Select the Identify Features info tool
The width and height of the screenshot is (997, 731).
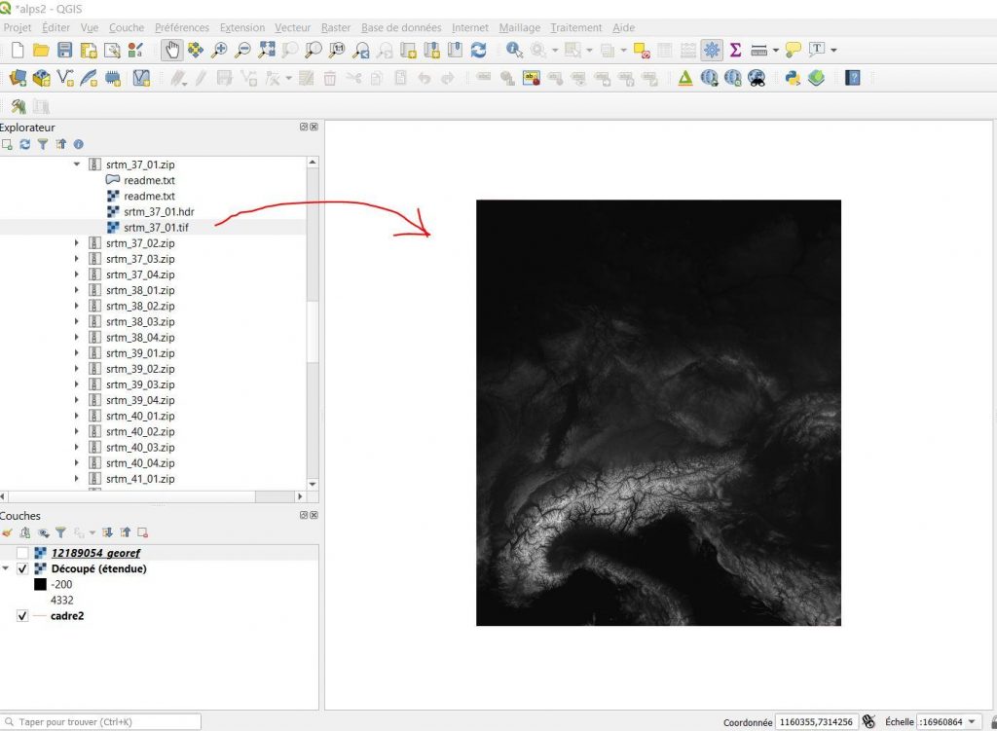(x=514, y=50)
